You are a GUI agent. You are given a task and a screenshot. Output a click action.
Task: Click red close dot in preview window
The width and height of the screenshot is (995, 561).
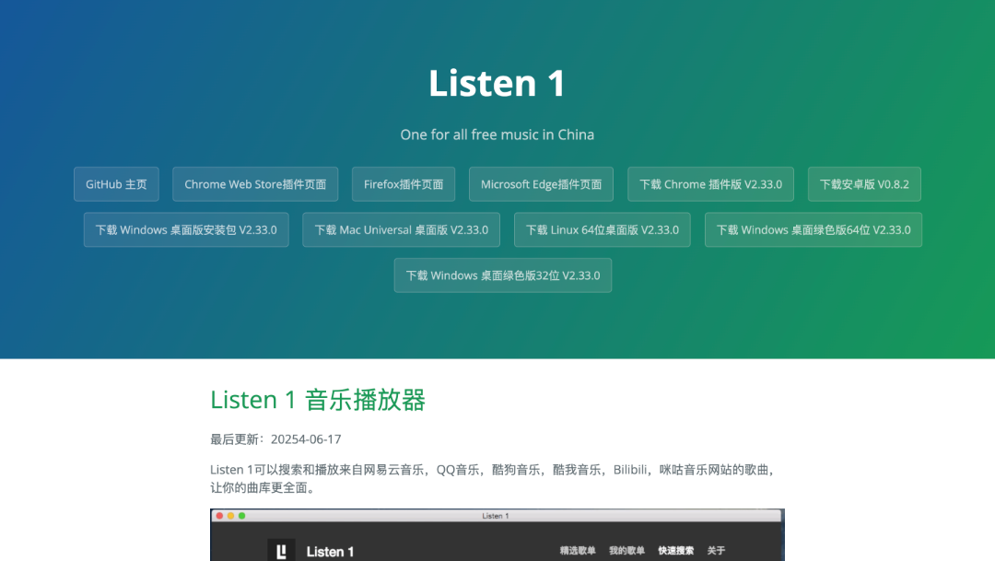(x=219, y=516)
